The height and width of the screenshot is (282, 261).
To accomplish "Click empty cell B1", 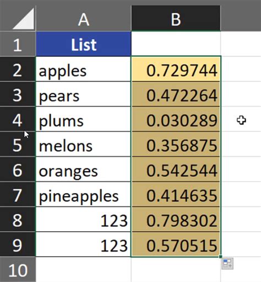I will point(176,44).
